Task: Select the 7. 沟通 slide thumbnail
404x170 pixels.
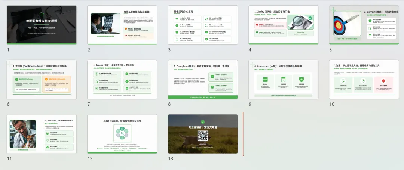Action: pyautogui.click(x=364, y=80)
